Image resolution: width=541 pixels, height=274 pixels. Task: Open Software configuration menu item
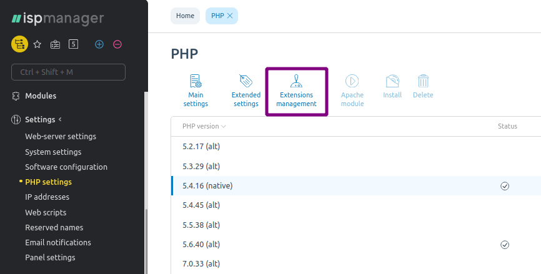pyautogui.click(x=66, y=167)
